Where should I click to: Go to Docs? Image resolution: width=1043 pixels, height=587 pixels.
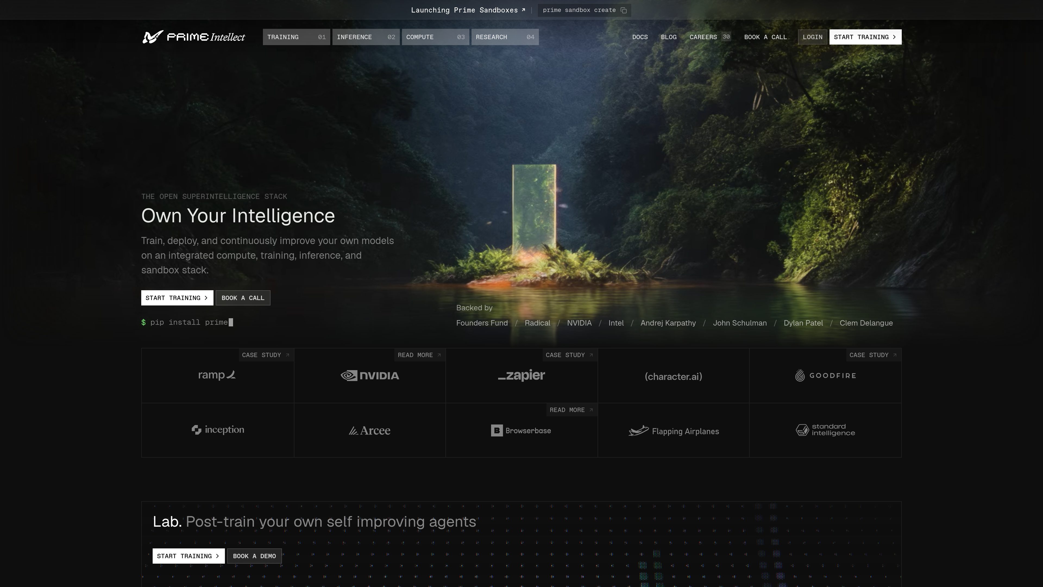click(x=640, y=37)
